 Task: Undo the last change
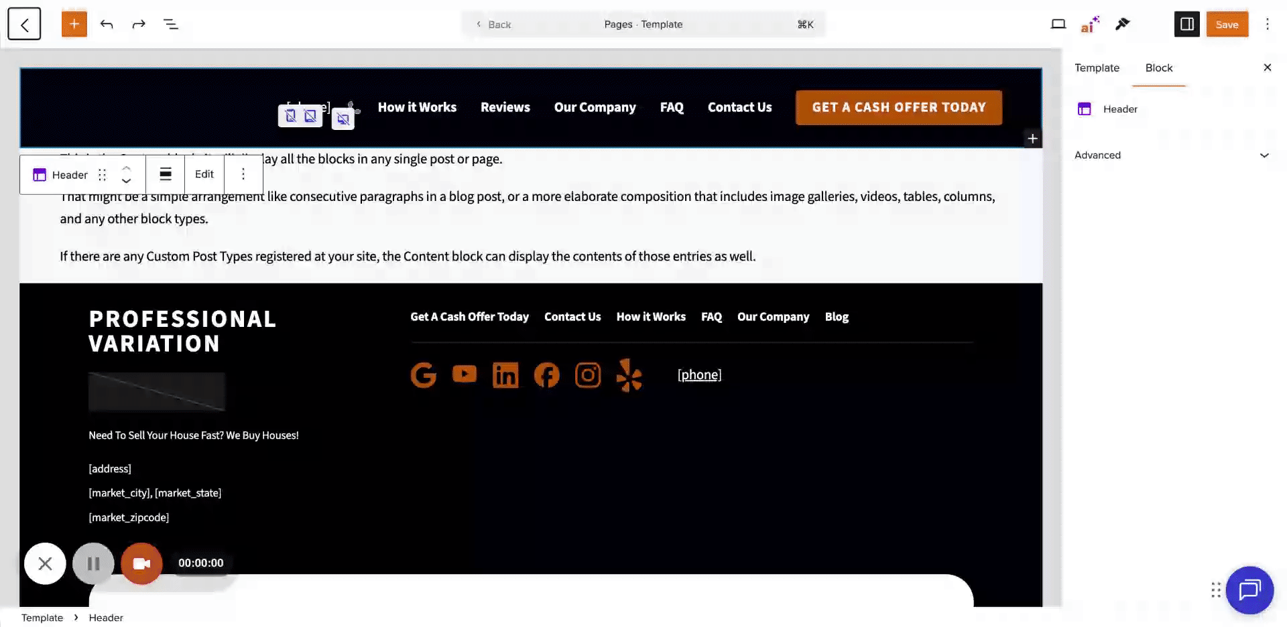107,24
